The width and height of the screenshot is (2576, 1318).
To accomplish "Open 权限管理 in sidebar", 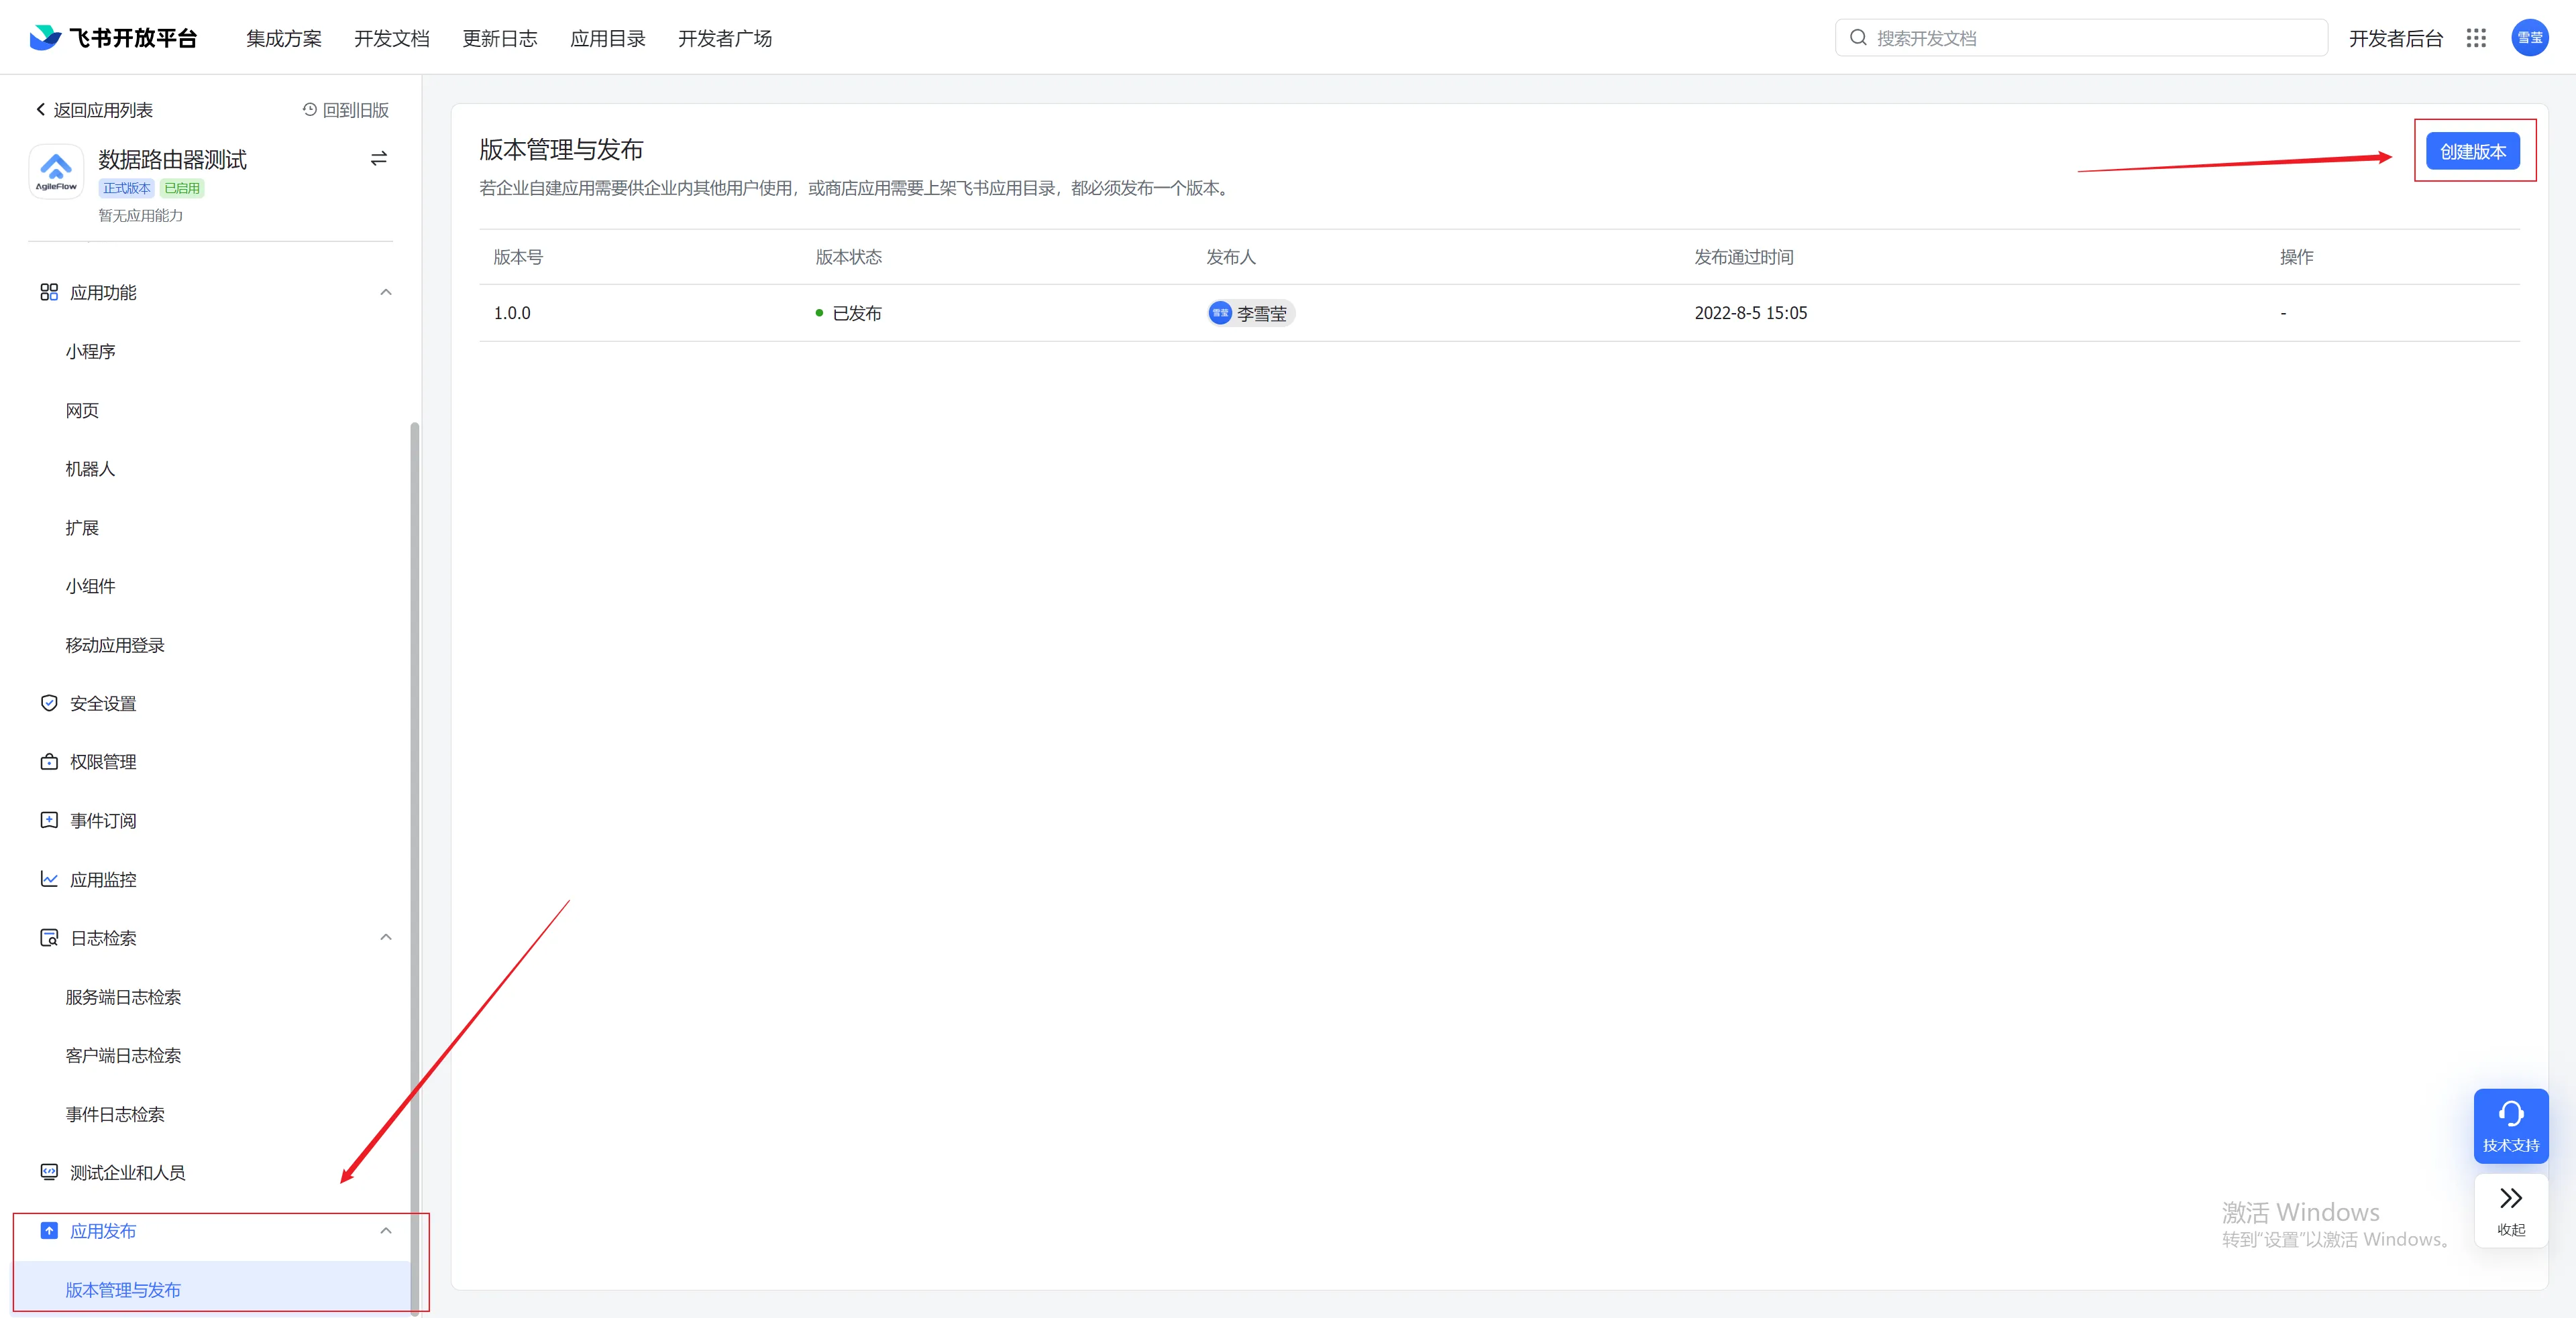I will click(102, 762).
